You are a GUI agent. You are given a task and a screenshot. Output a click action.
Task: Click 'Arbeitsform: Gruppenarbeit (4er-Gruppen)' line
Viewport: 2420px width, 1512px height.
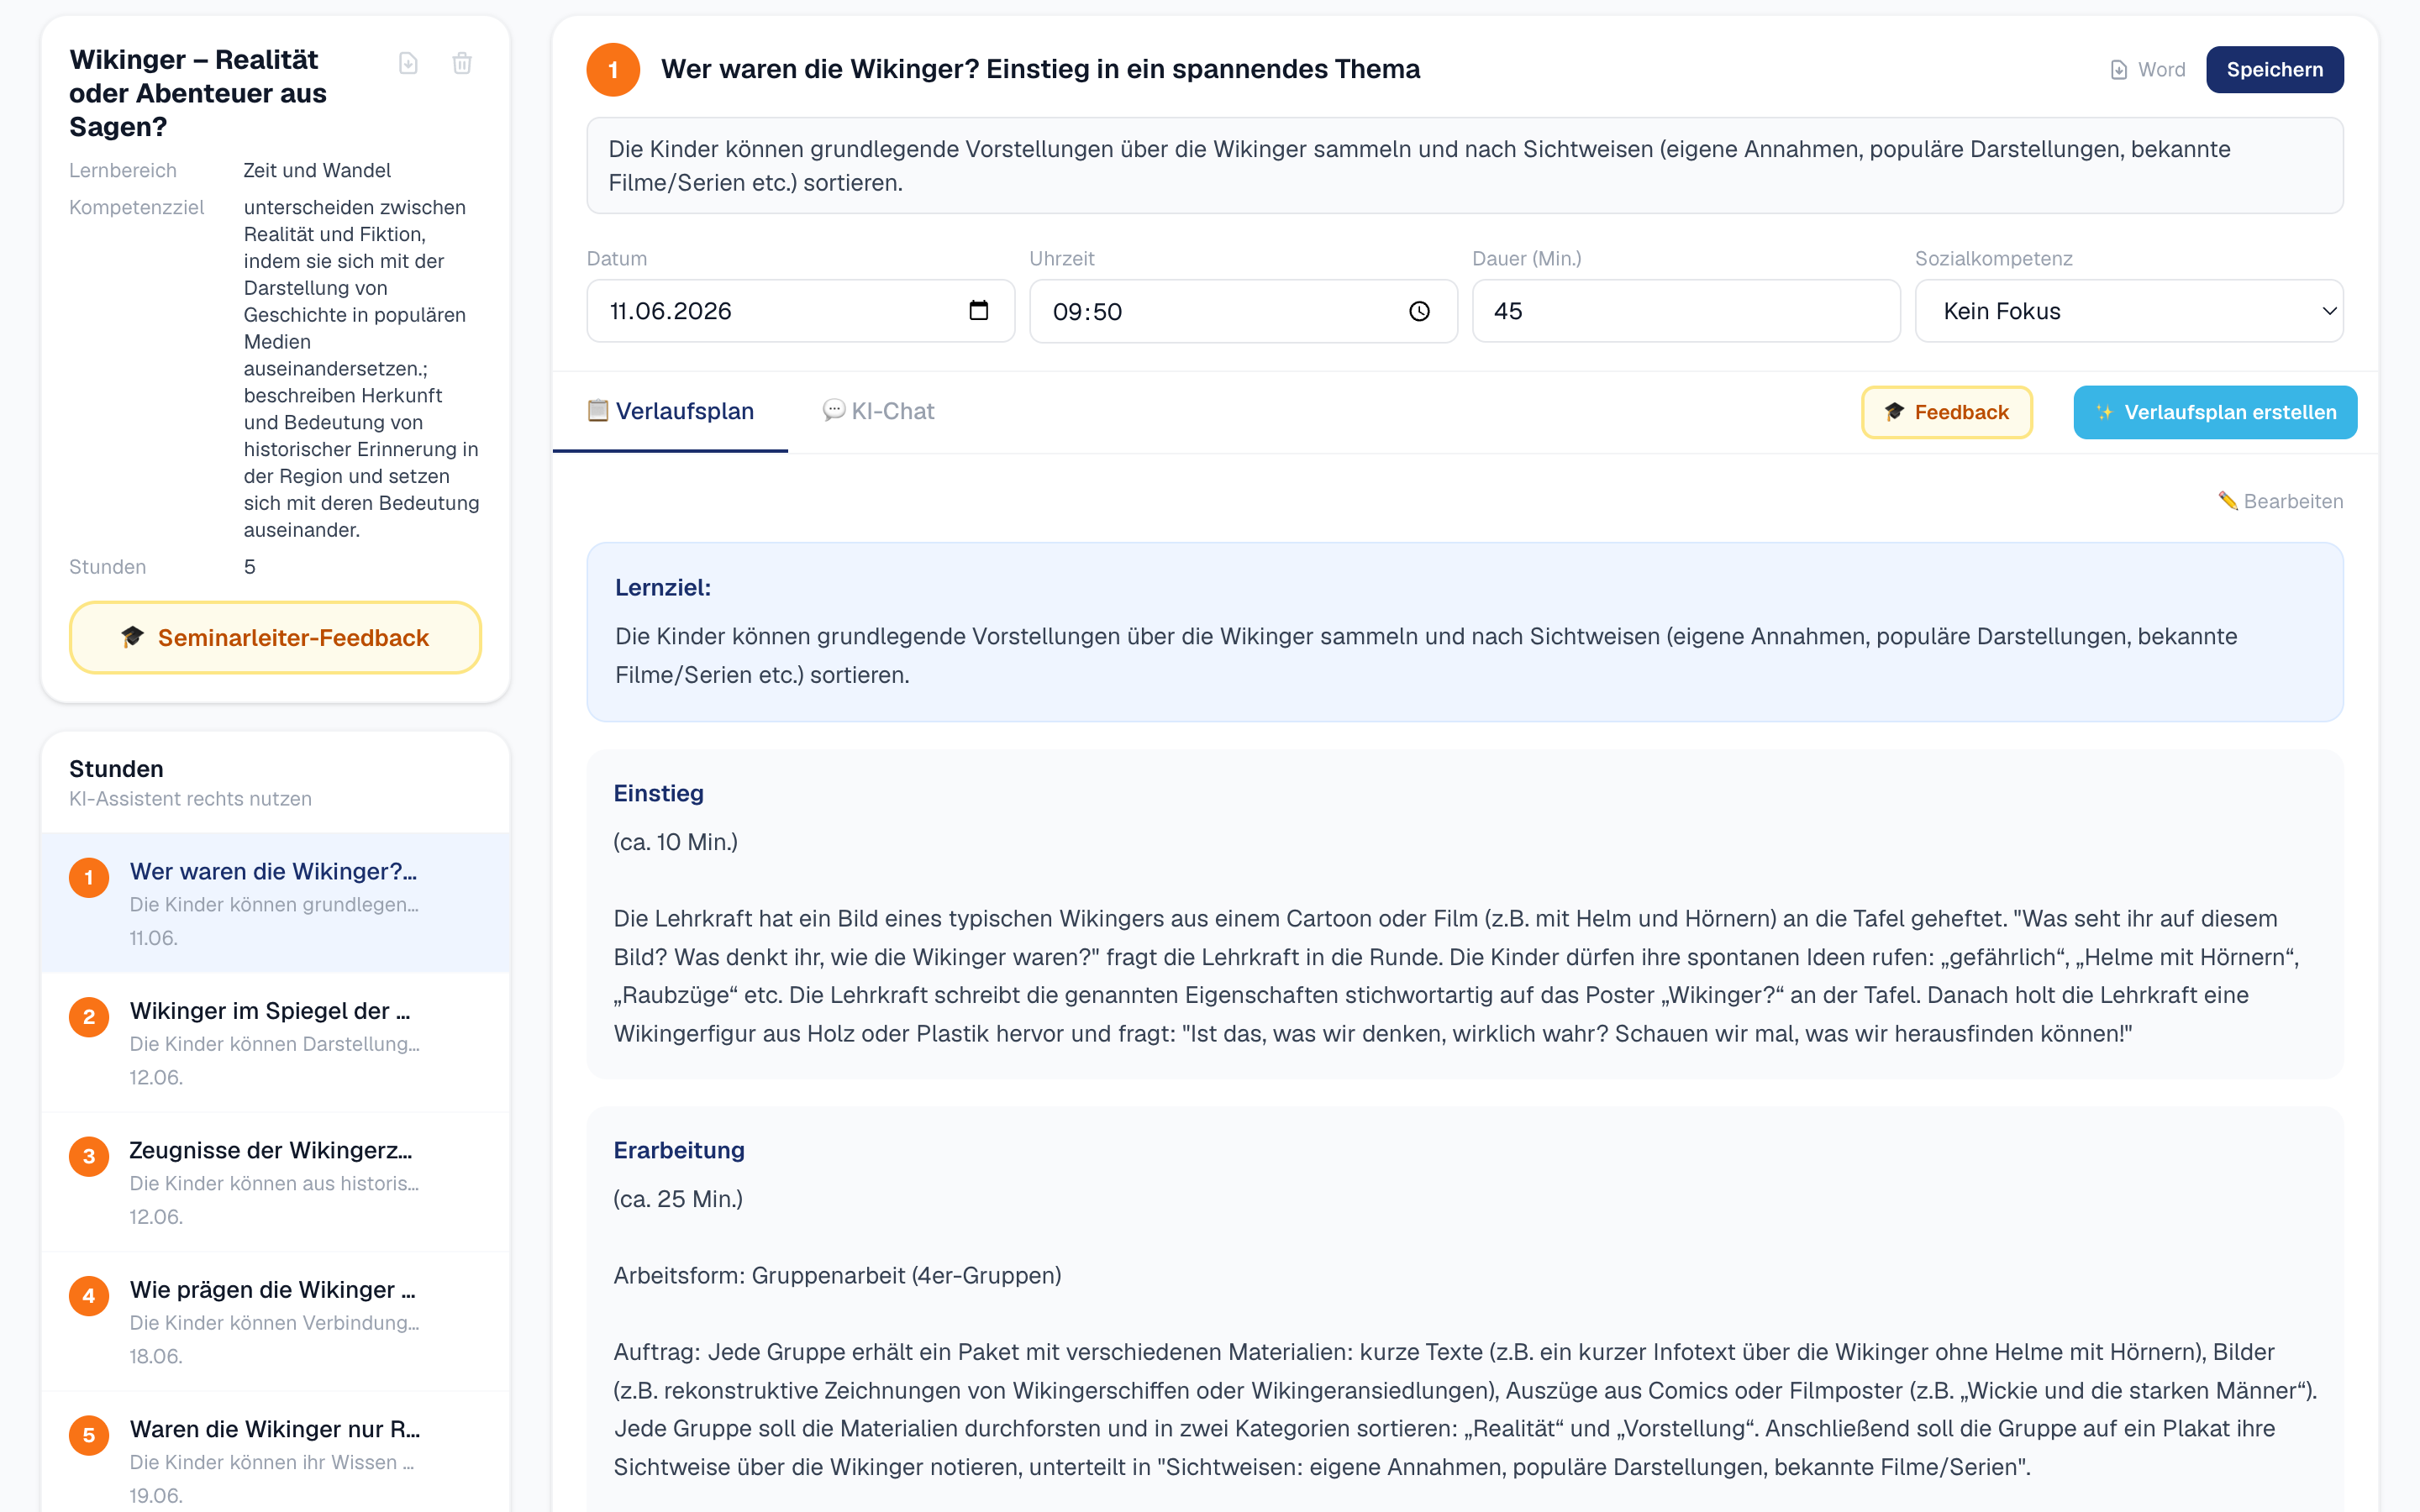837,1276
